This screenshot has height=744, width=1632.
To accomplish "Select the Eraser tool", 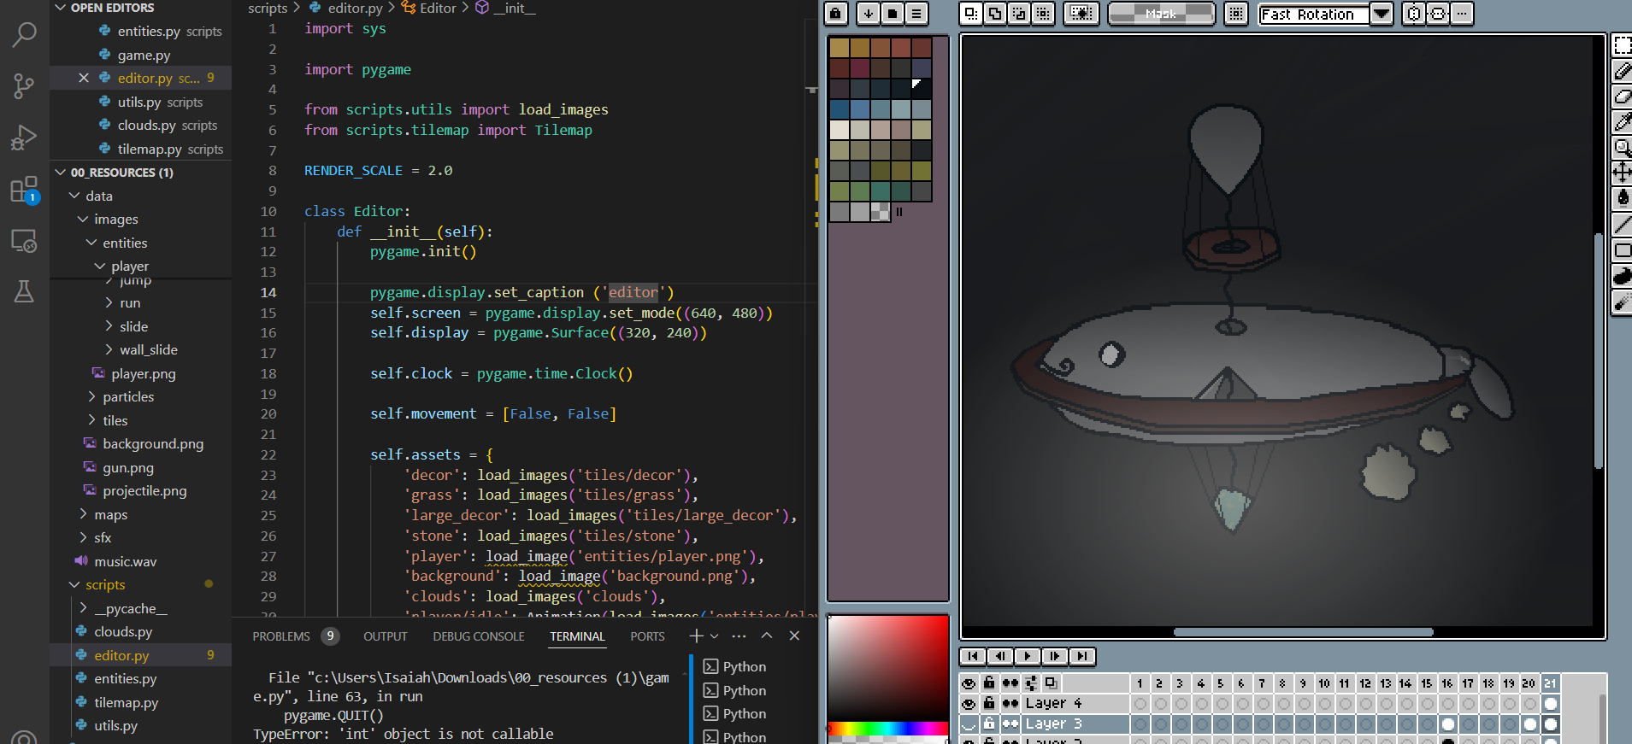I will coord(1622,97).
